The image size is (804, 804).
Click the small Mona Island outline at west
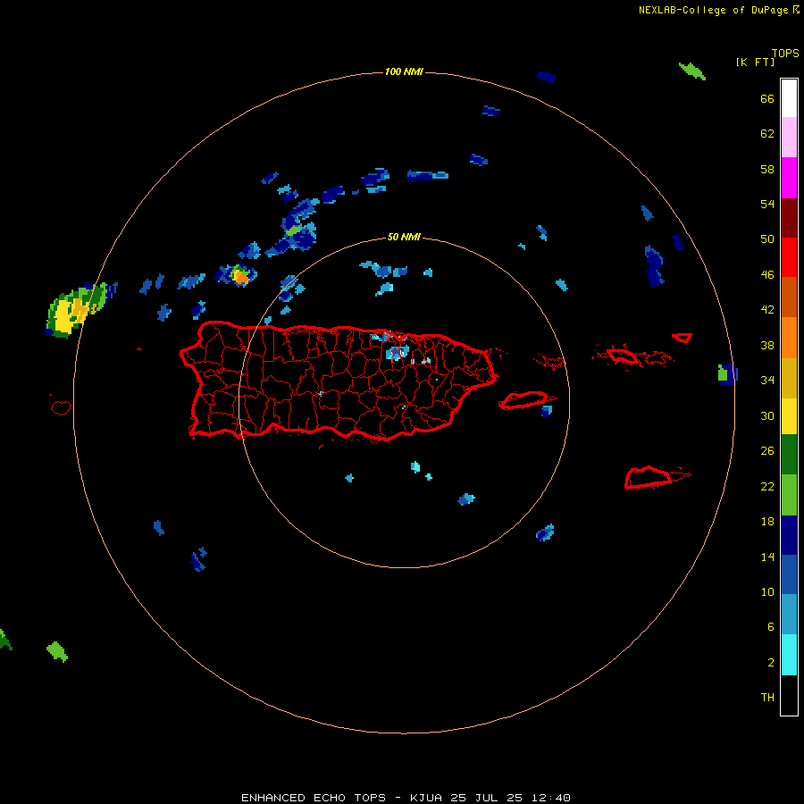click(x=61, y=407)
